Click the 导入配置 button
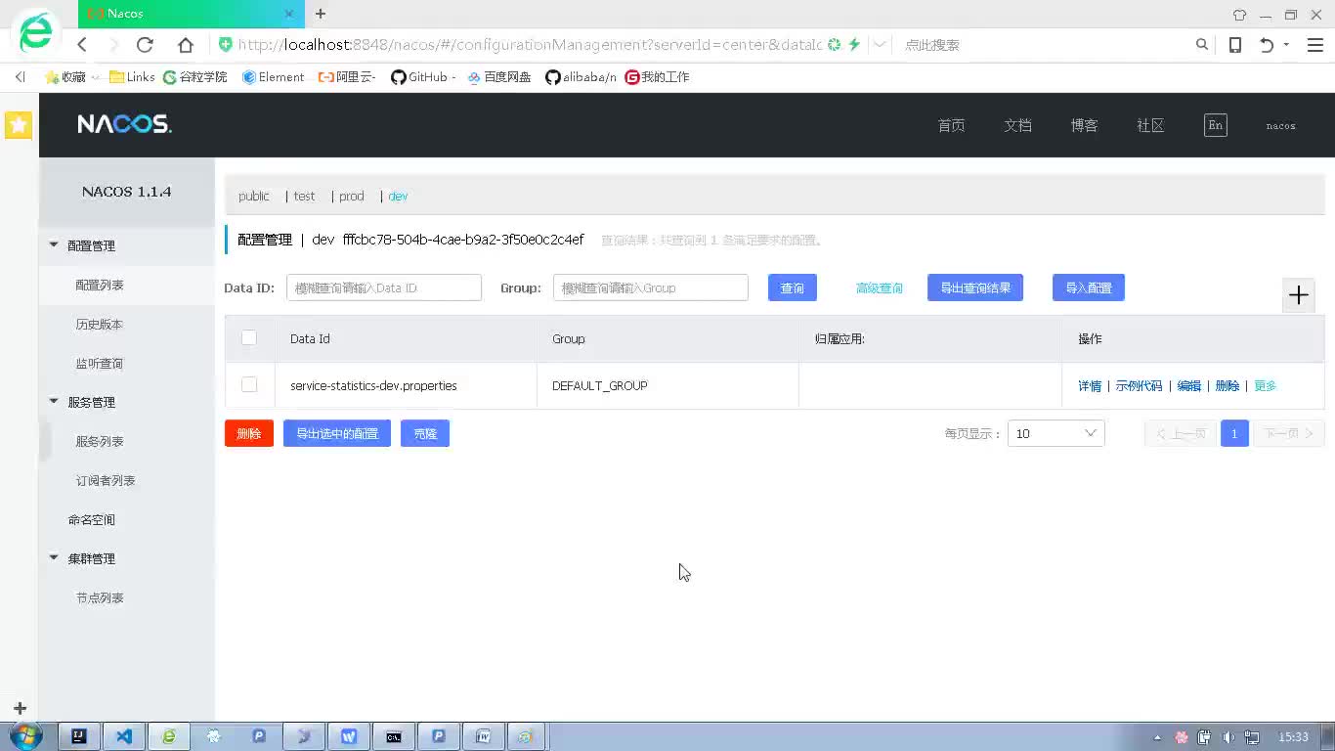 coord(1089,287)
